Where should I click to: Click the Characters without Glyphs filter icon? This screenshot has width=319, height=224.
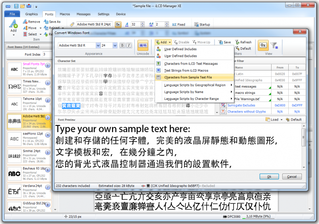click(x=223, y=111)
